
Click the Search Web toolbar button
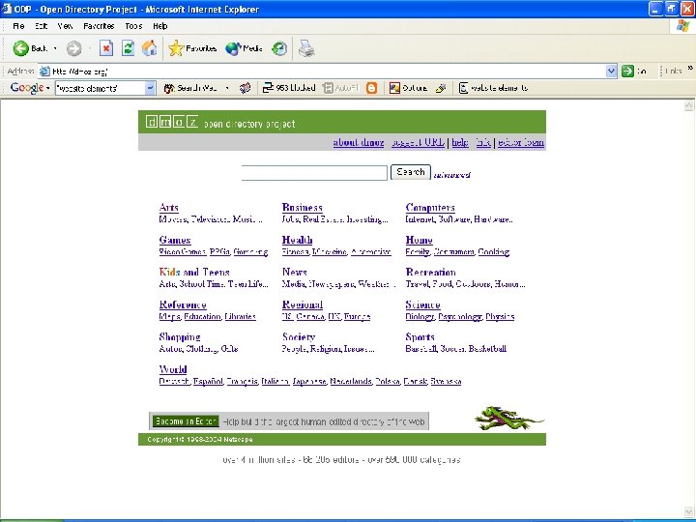190,88
